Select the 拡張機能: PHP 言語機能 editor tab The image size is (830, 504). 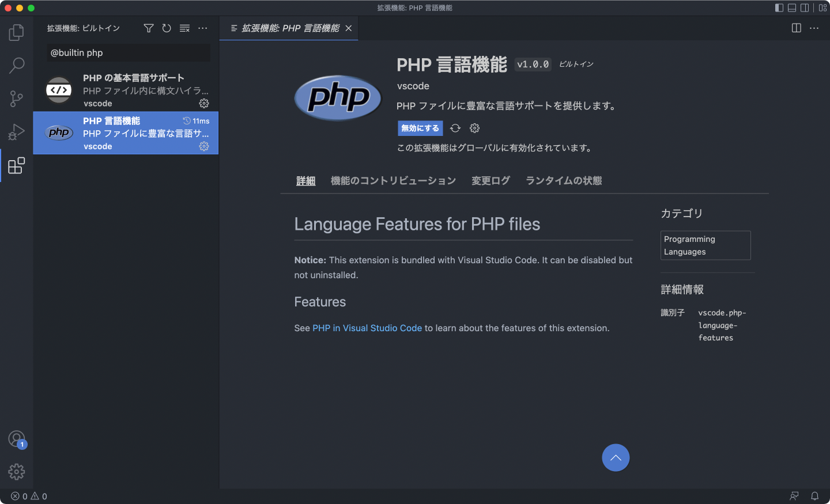pyautogui.click(x=289, y=28)
